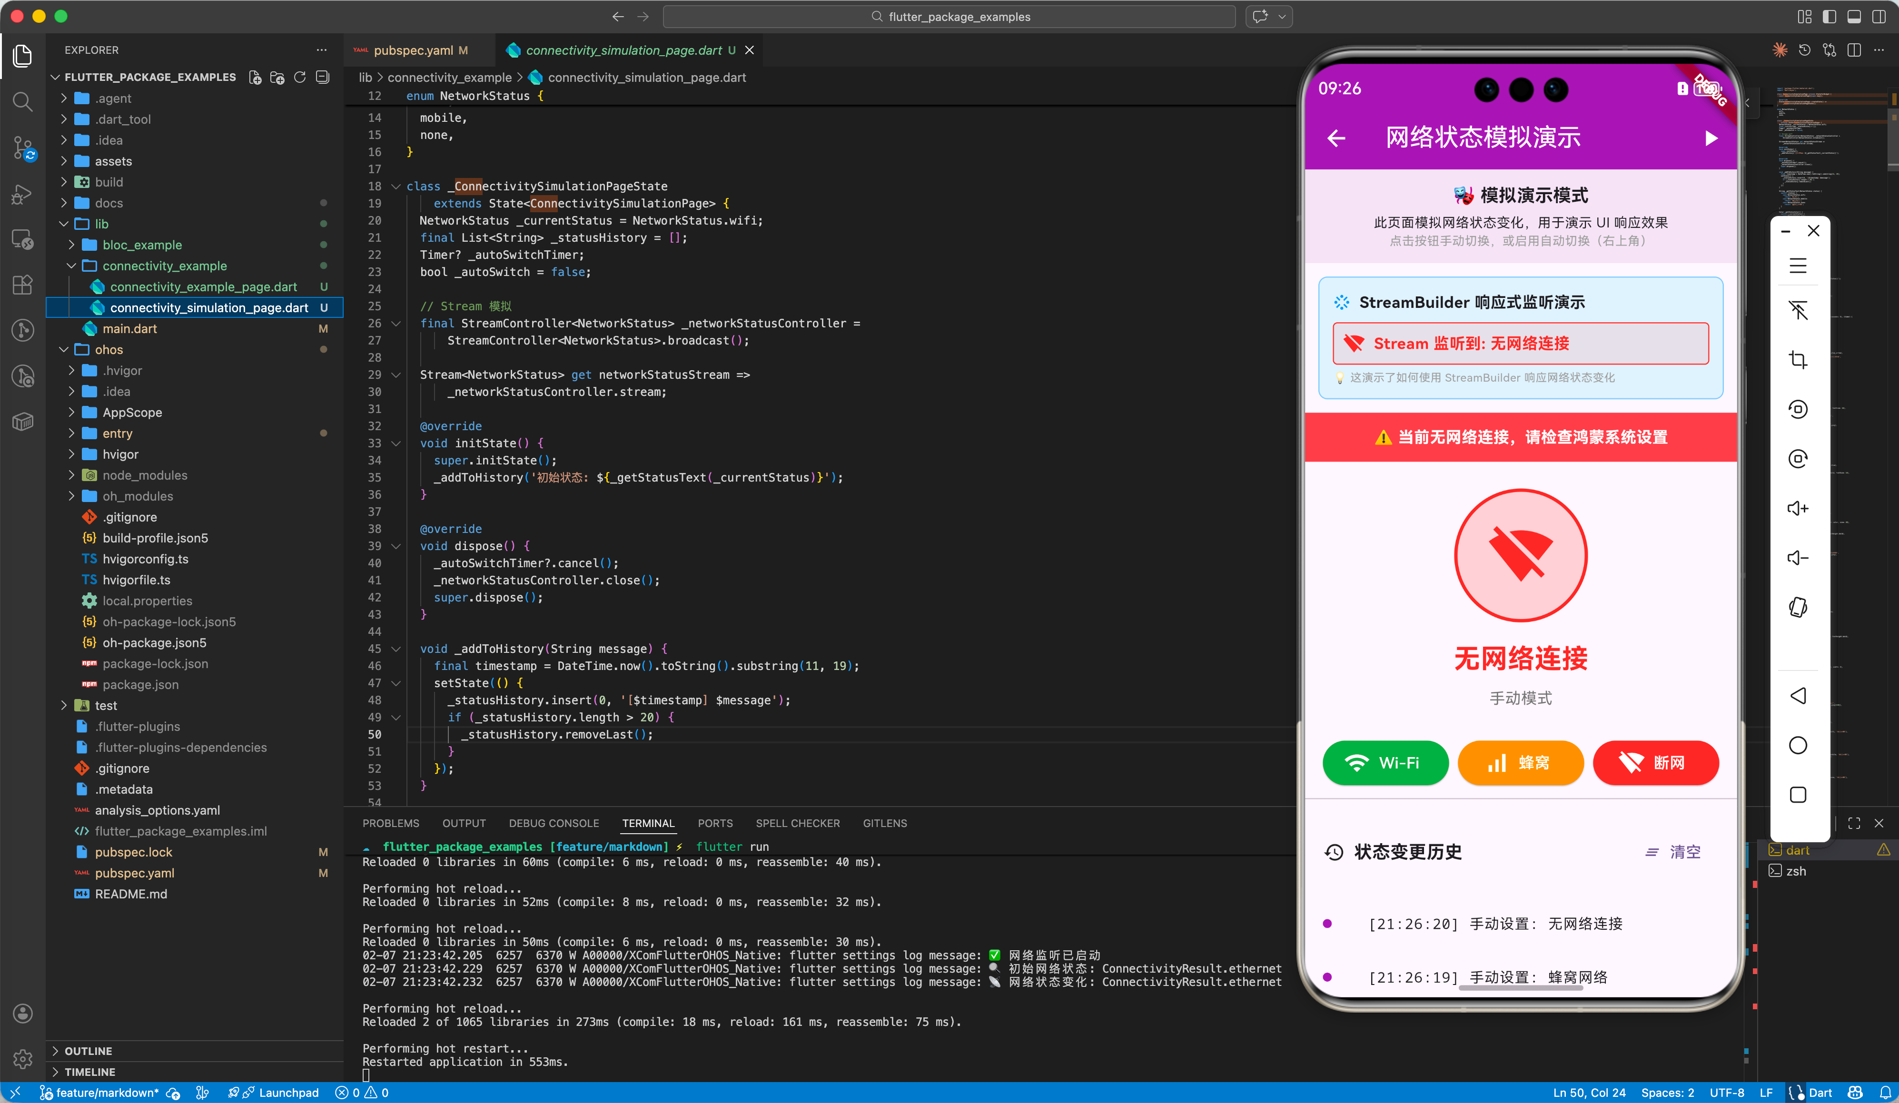The width and height of the screenshot is (1899, 1103).
Task: Click emulator volume up icon
Action: tap(1797, 509)
